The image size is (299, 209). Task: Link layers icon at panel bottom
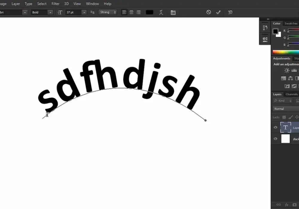[279, 205]
